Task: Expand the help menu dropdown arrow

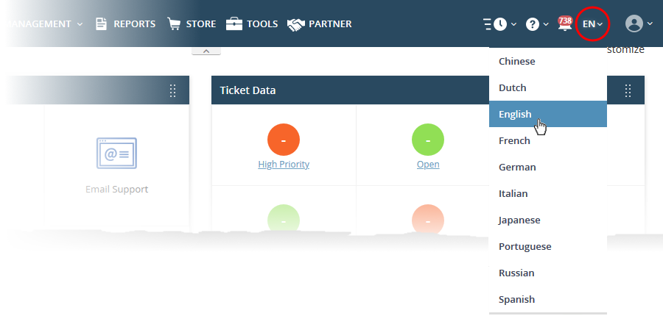Action: coord(546,24)
